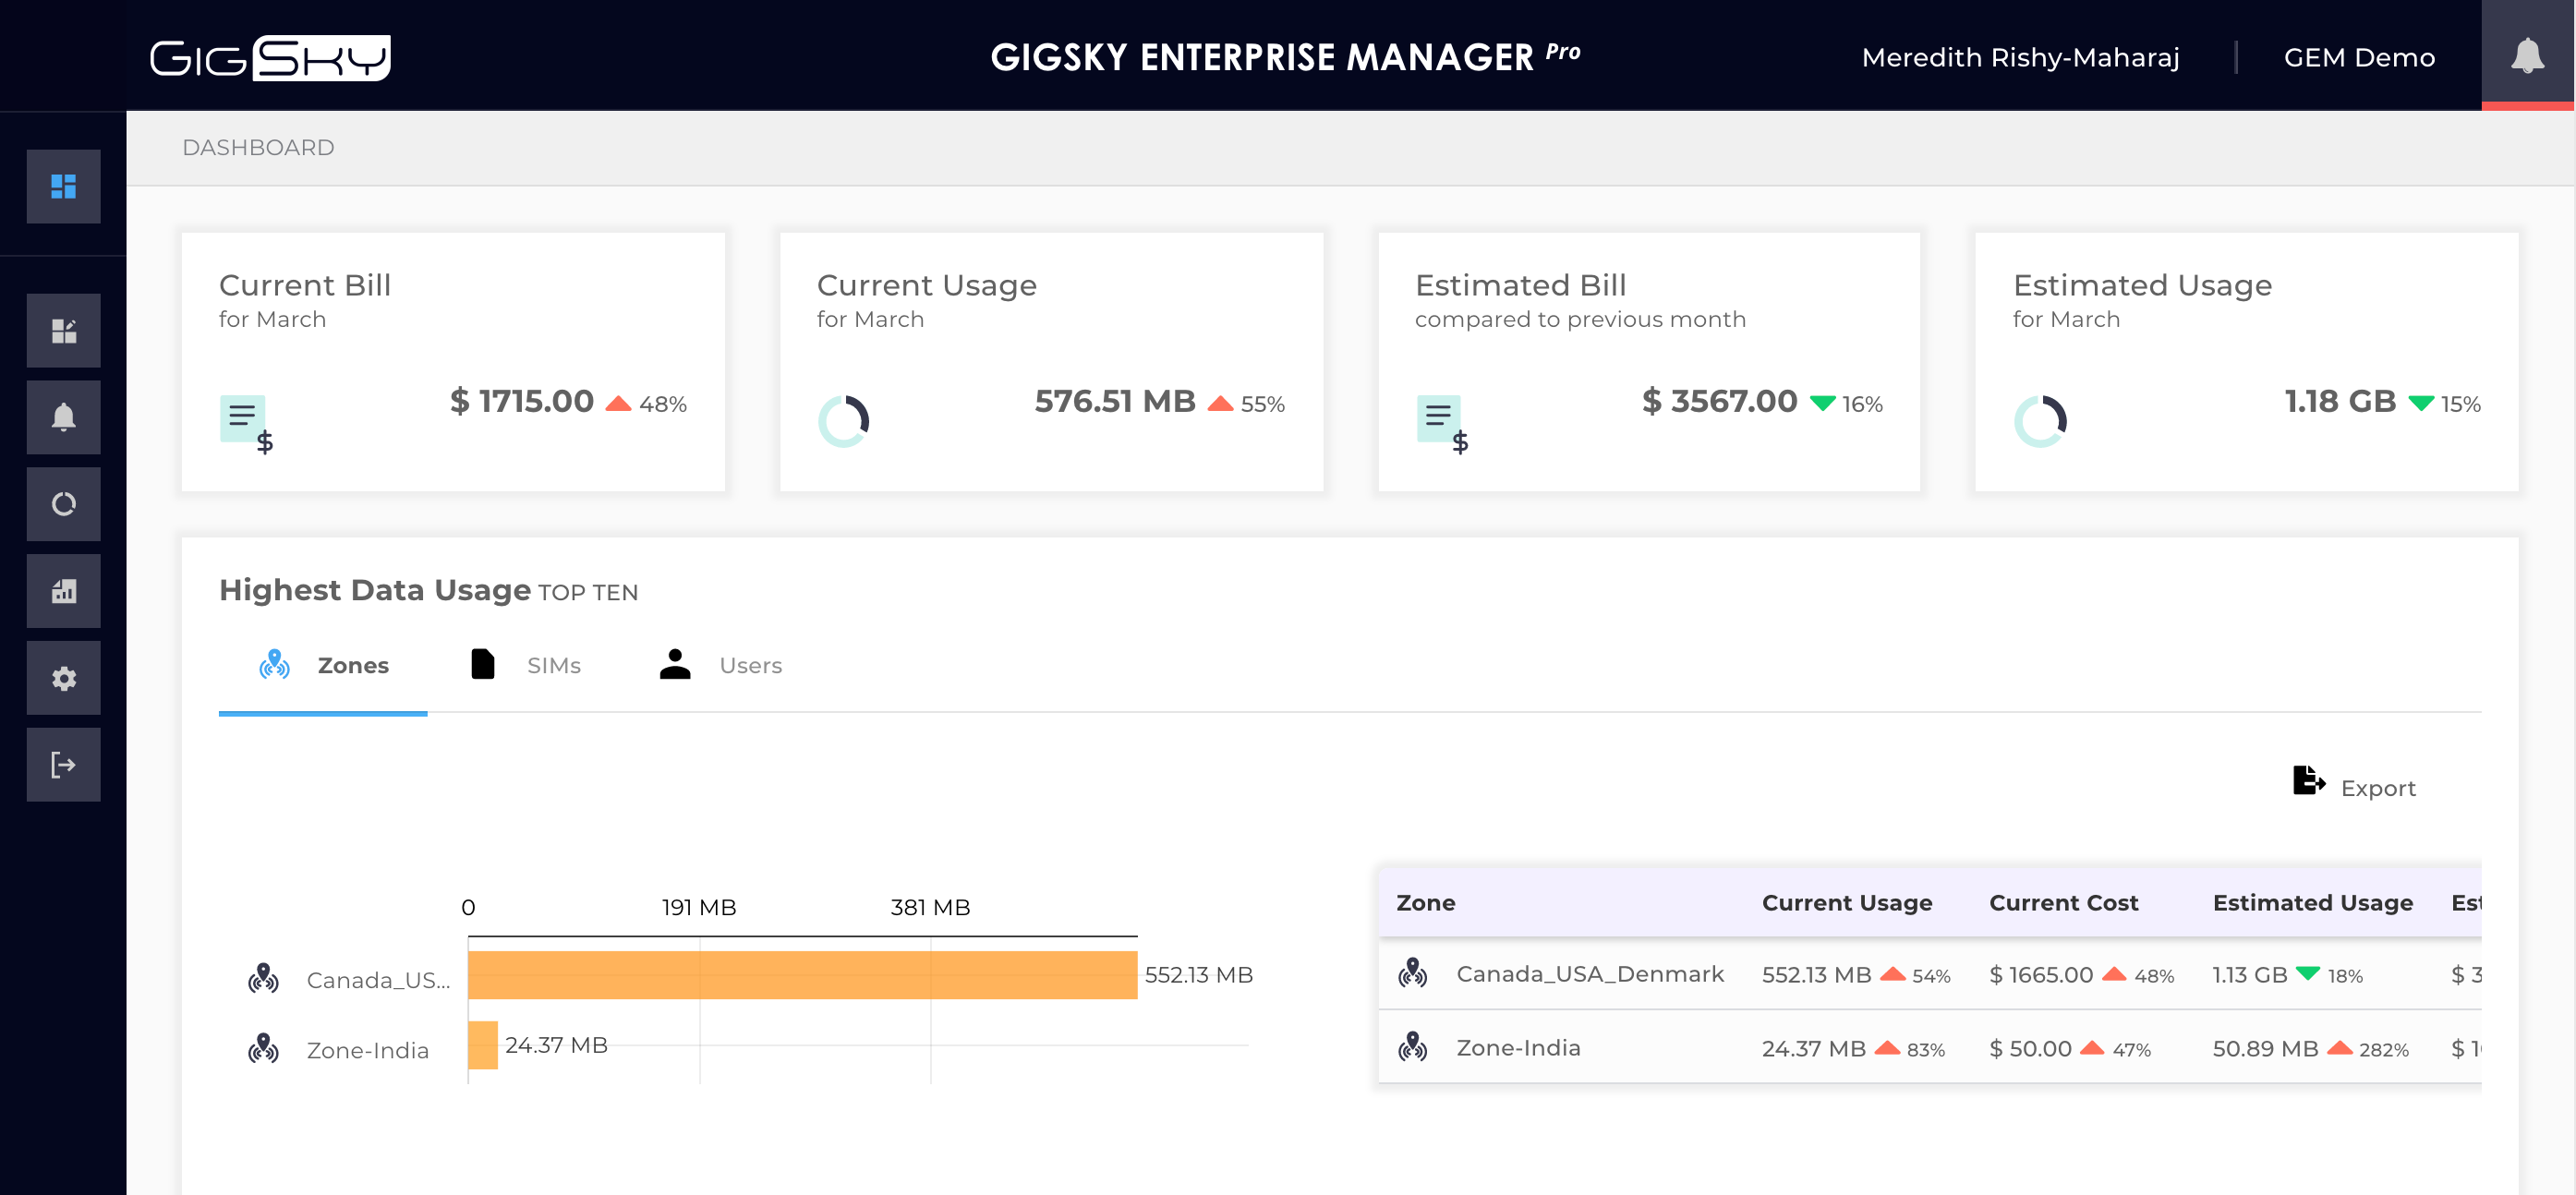2576x1195 pixels.
Task: Open the notifications bell in header
Action: pos(2527,55)
